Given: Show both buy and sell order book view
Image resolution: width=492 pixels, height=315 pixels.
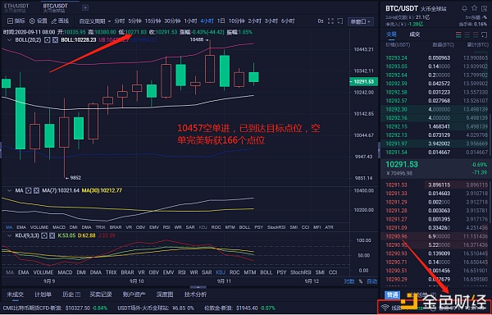Looking at the screenshot, I should (458, 34).
